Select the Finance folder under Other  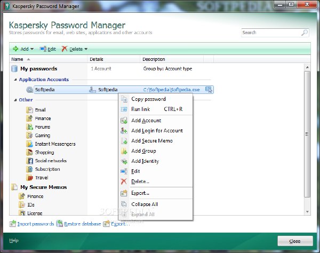pos(43,118)
